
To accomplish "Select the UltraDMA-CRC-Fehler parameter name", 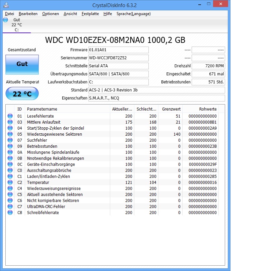I will tap(46, 207).
